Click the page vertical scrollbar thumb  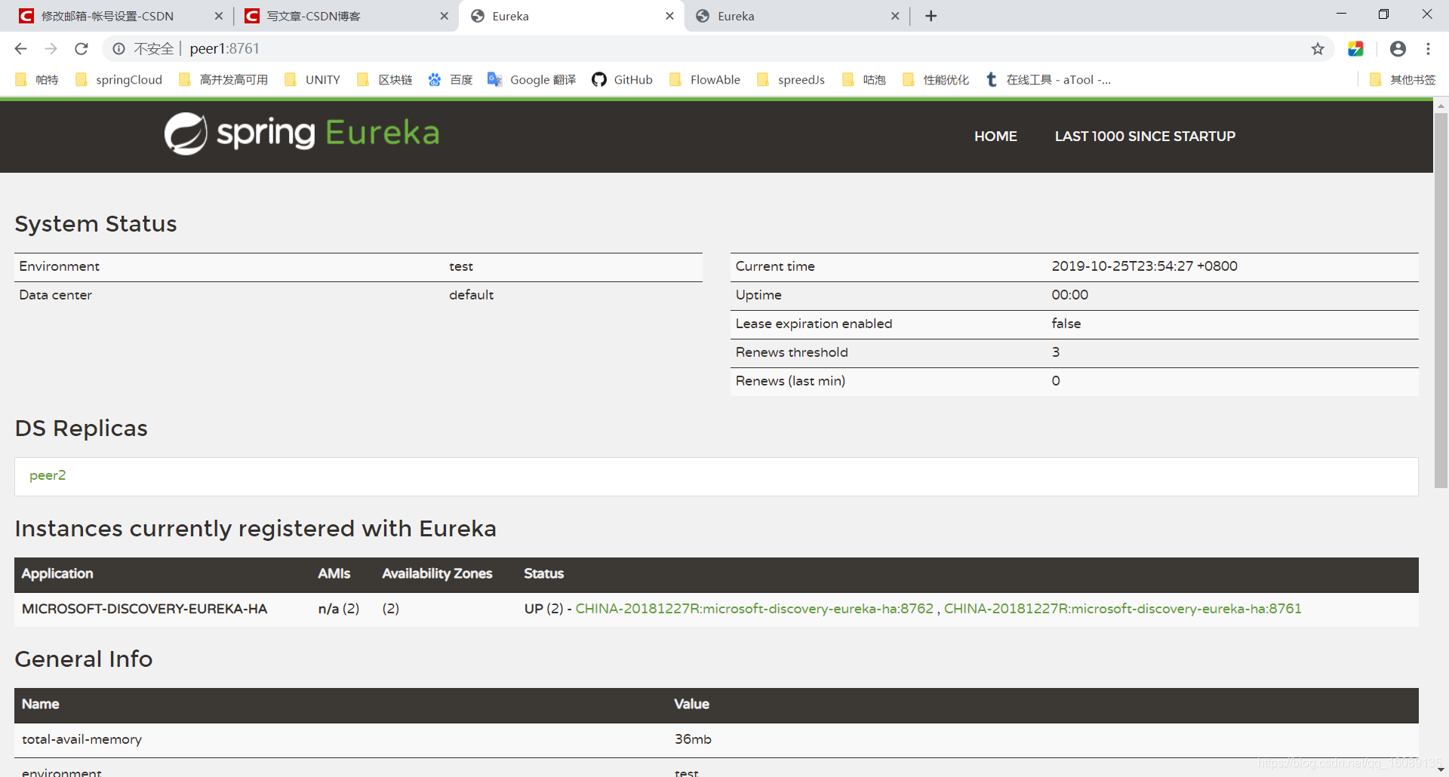1441,300
